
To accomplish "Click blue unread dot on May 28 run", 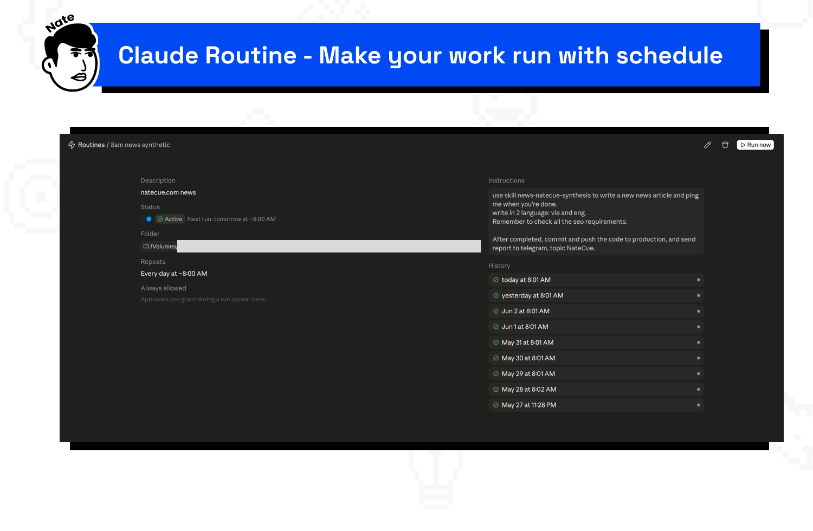I will [699, 390].
